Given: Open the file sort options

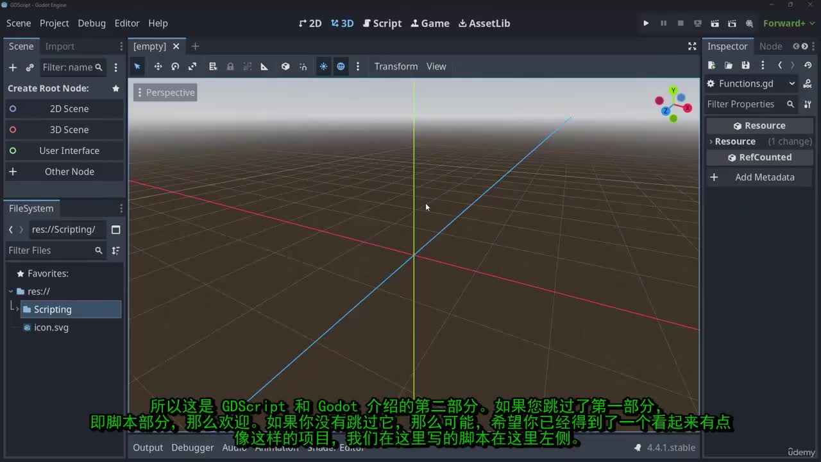Looking at the screenshot, I should (116, 250).
